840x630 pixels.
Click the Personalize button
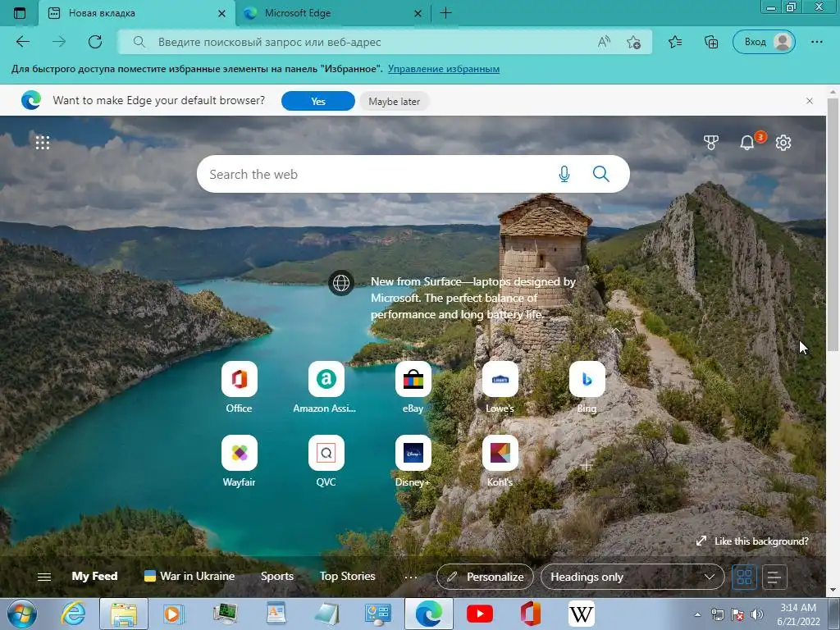pyautogui.click(x=486, y=577)
